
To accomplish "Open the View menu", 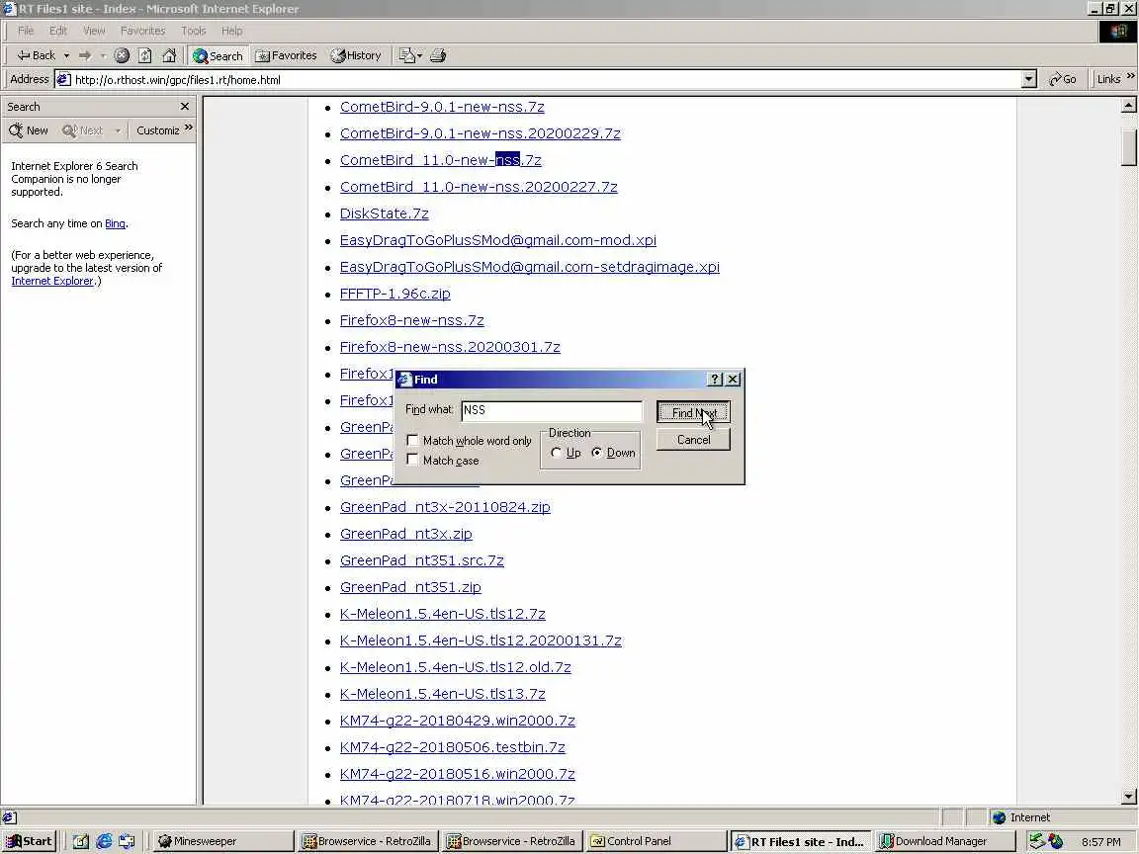I will click(94, 31).
